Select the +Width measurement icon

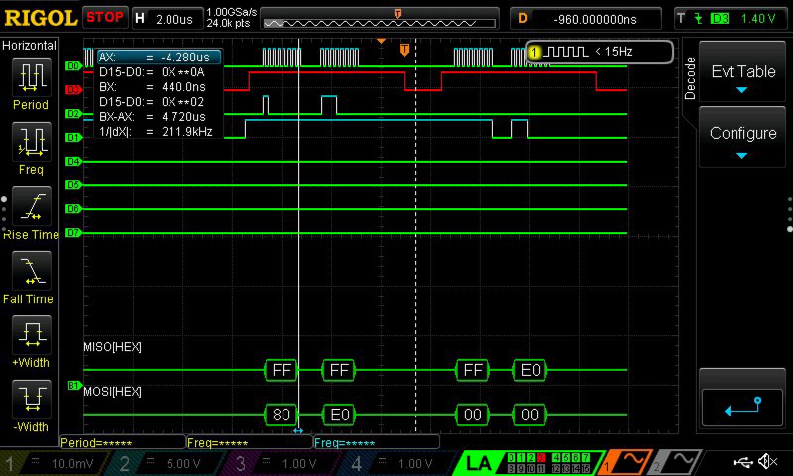pos(31,336)
